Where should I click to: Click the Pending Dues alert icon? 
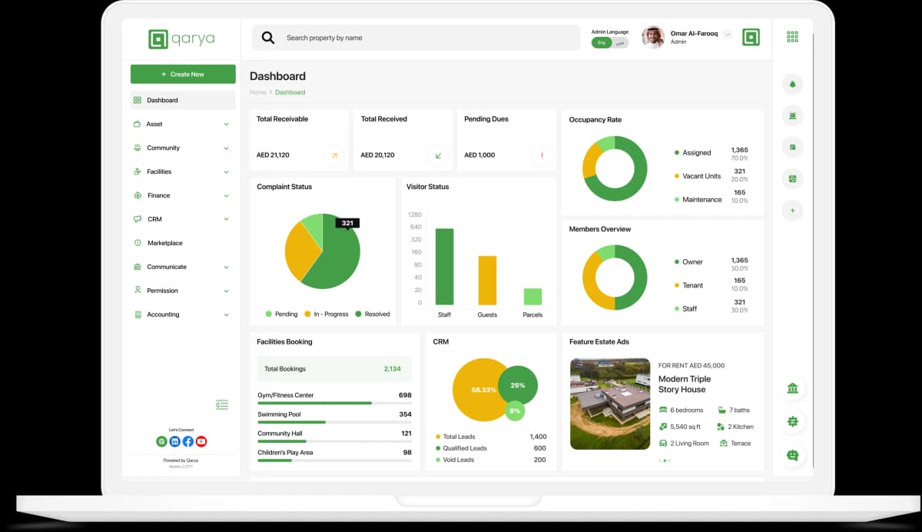(x=542, y=155)
